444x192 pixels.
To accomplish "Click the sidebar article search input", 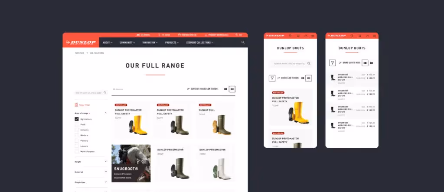I will (x=91, y=93).
